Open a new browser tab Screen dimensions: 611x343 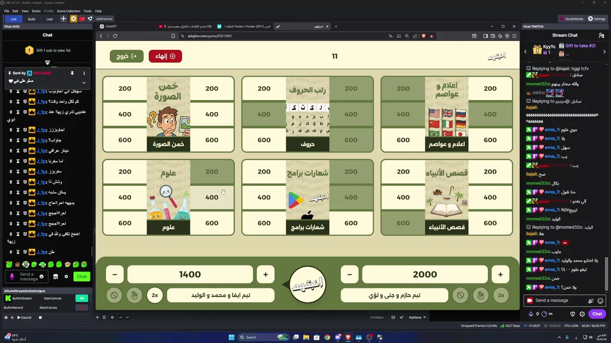point(336,26)
